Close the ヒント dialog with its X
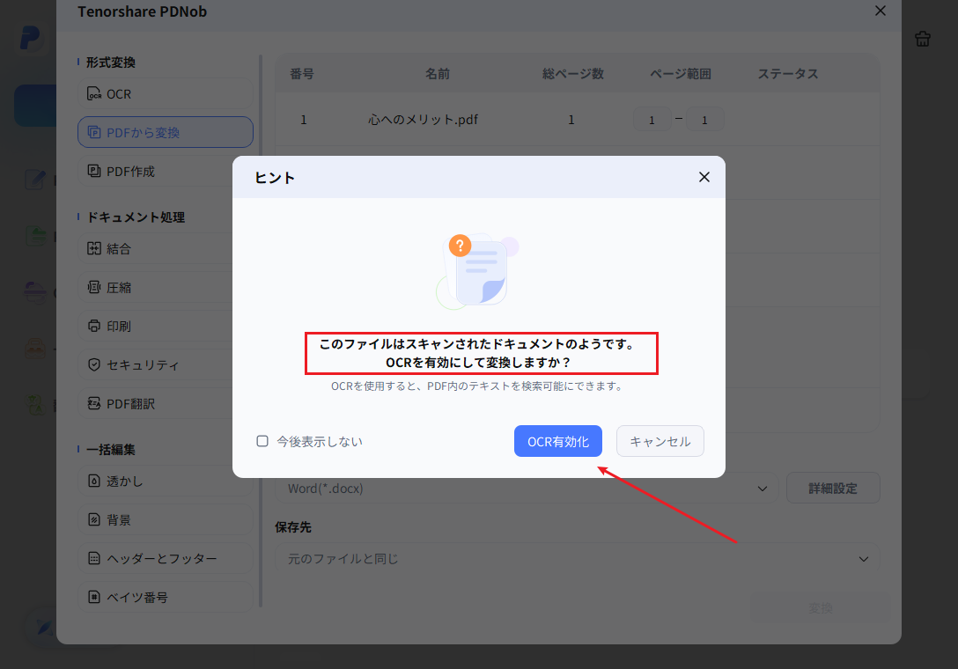Screen dimensions: 958x669 click(x=704, y=177)
